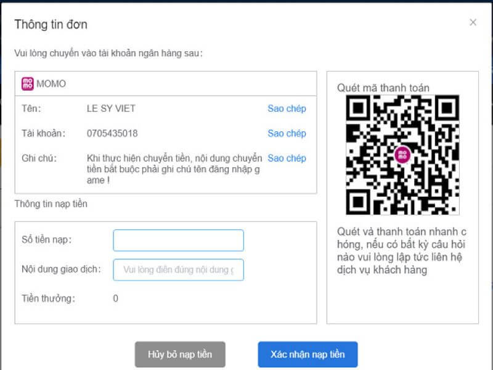Click the name text LE SY VIET

pyautogui.click(x=111, y=109)
